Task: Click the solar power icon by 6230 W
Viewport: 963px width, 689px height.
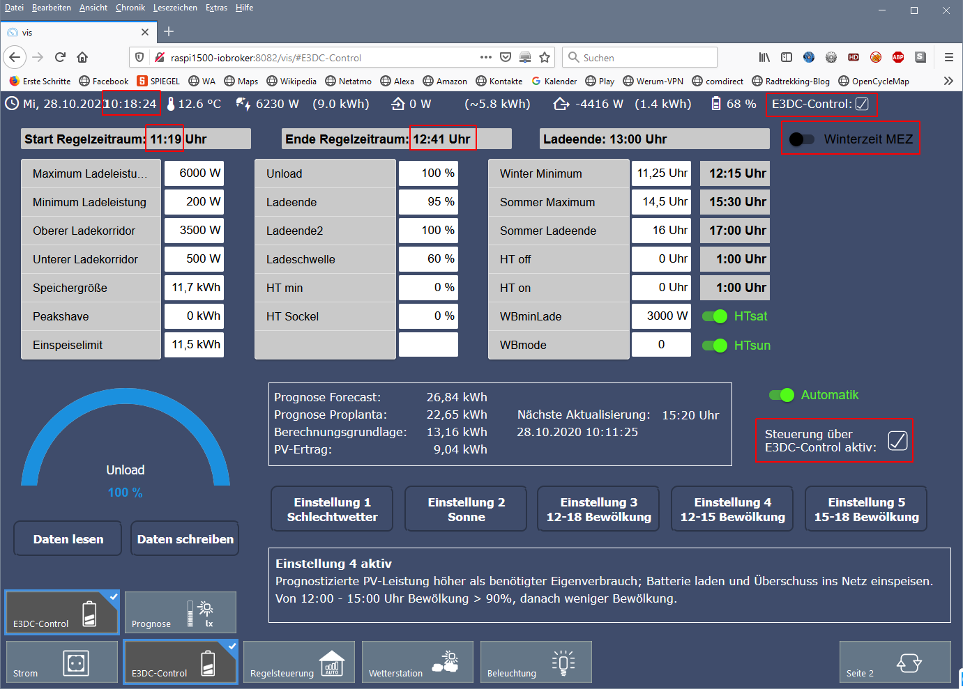Action: pyautogui.click(x=243, y=104)
